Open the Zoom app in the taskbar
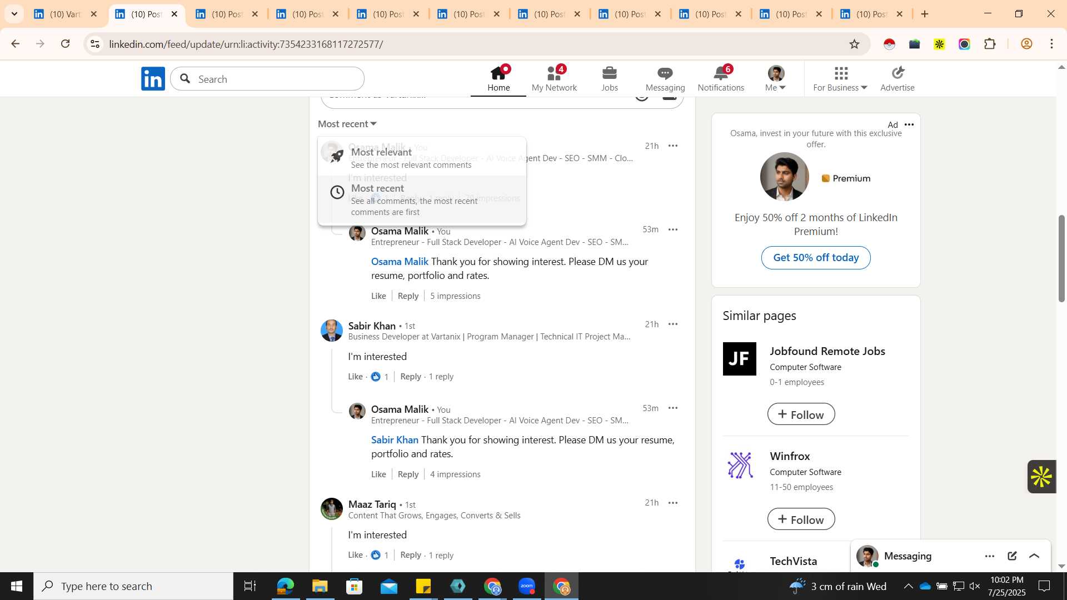This screenshot has width=1067, height=600. (527, 586)
